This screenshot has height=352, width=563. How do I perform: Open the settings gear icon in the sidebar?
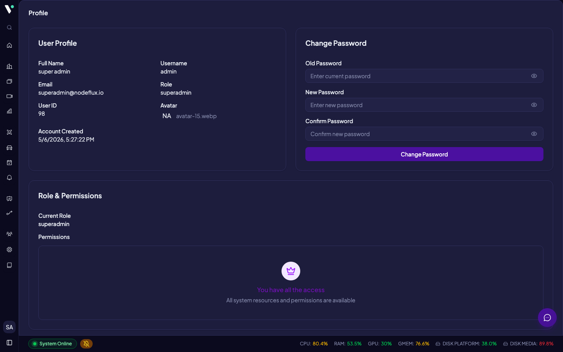tap(9, 250)
